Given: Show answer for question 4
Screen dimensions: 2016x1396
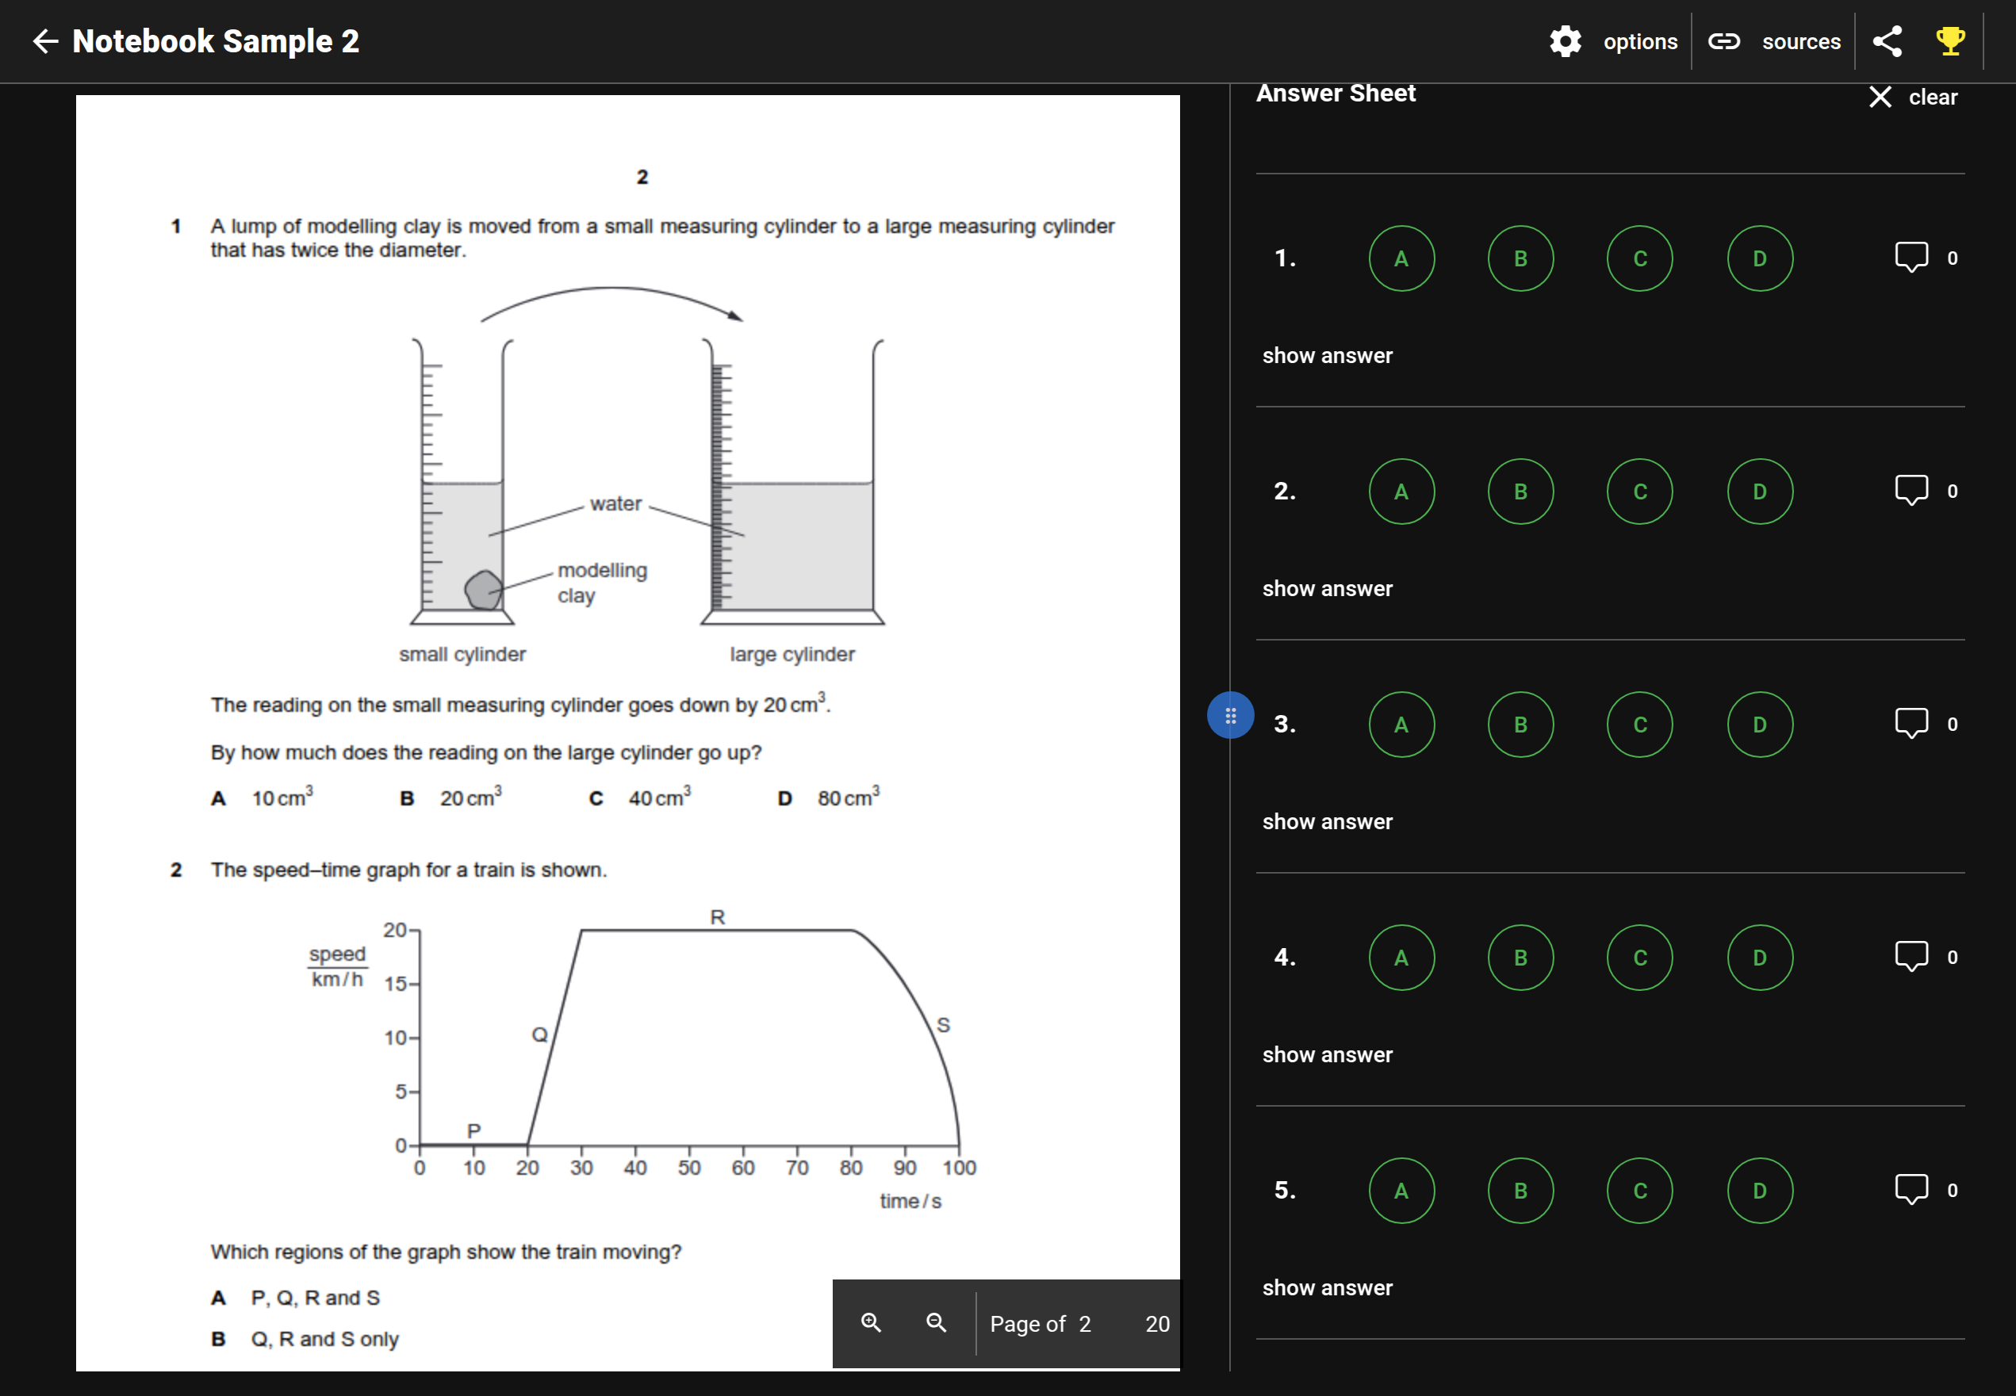Looking at the screenshot, I should pos(1327,1054).
